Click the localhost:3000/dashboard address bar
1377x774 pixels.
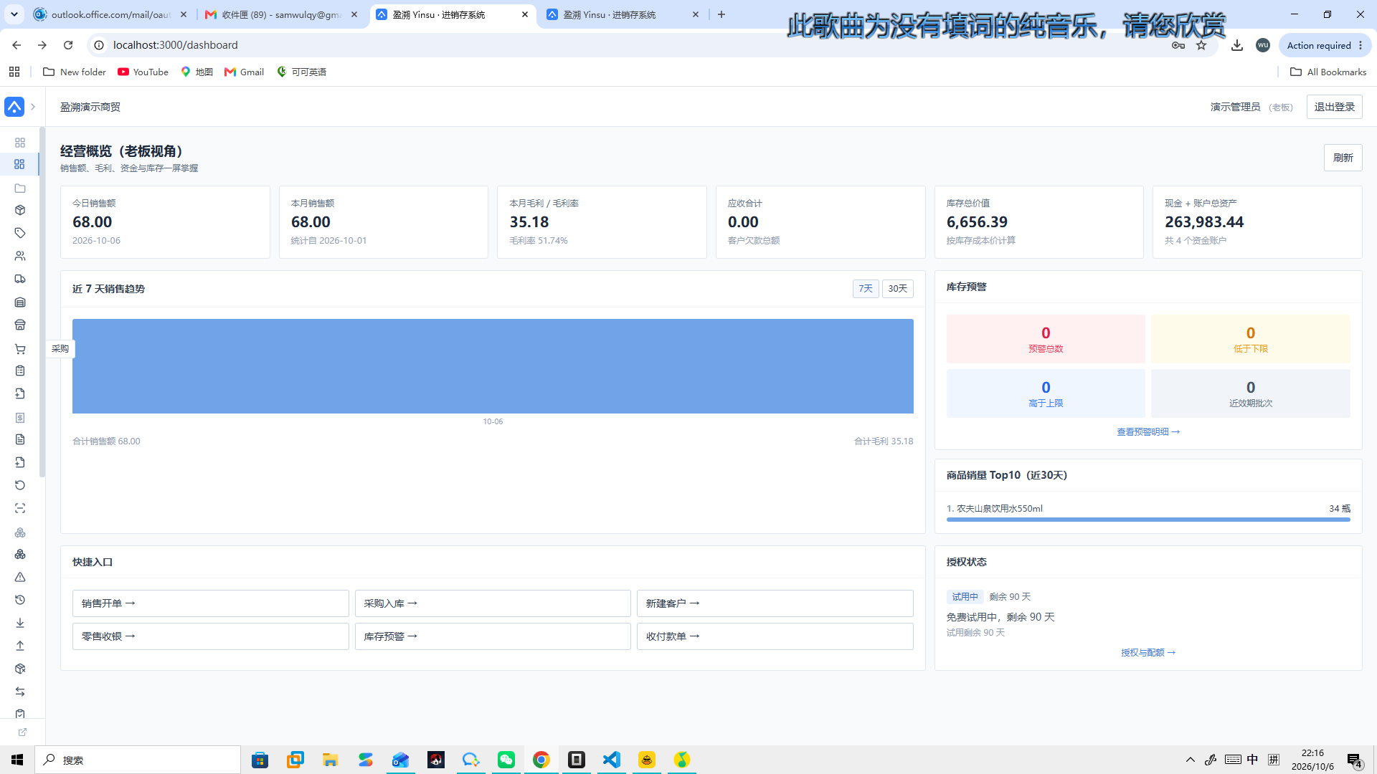tap(631, 45)
